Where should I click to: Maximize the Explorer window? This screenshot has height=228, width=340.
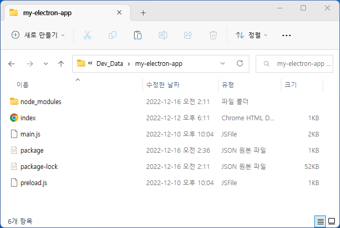(x=303, y=8)
